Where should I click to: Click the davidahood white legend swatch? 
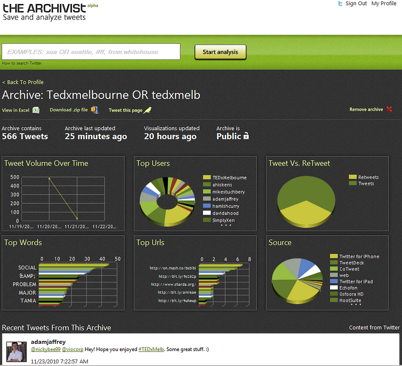point(207,213)
